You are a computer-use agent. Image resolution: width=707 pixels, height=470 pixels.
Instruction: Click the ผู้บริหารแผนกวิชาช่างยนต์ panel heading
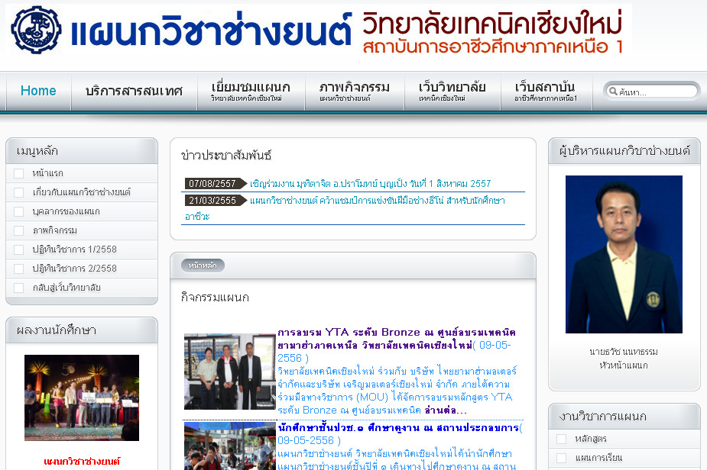tap(624, 150)
